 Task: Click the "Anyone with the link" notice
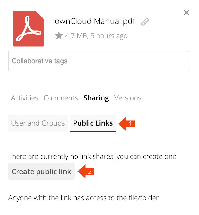coord(83,198)
